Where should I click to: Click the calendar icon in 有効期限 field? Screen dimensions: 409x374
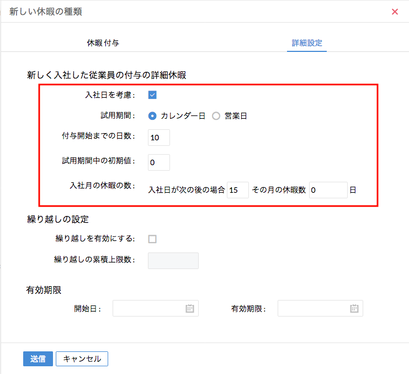pyautogui.click(x=354, y=309)
